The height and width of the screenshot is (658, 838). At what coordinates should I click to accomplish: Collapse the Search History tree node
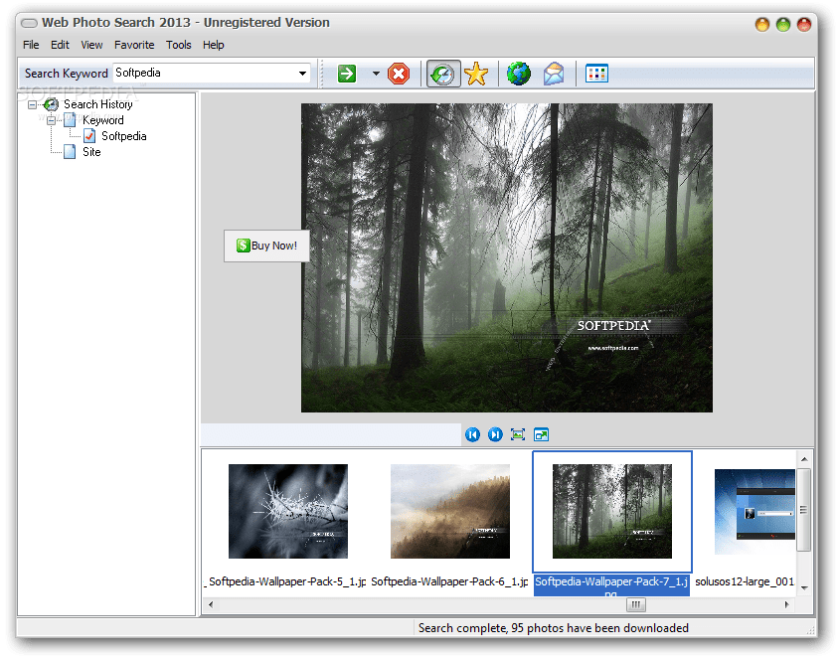coord(33,104)
